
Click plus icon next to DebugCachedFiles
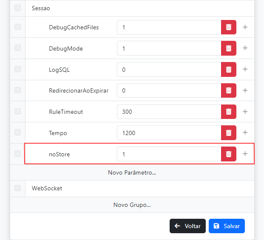point(245,27)
